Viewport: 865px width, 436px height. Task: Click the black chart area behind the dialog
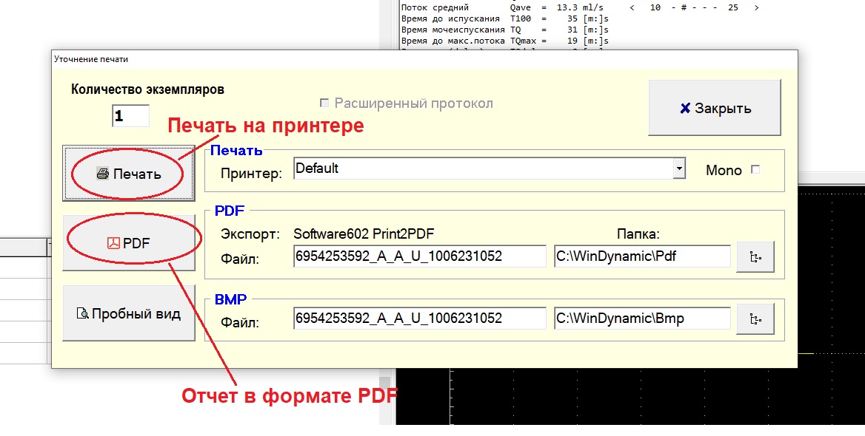pyautogui.click(x=629, y=395)
